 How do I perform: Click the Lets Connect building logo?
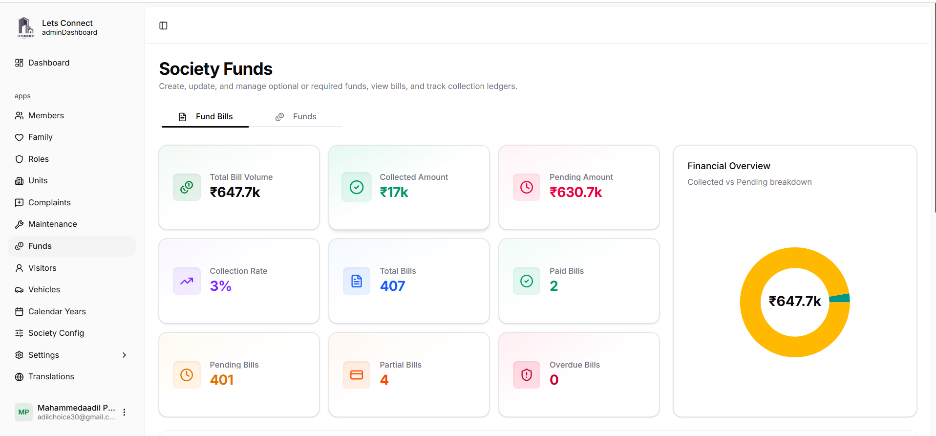click(x=26, y=27)
